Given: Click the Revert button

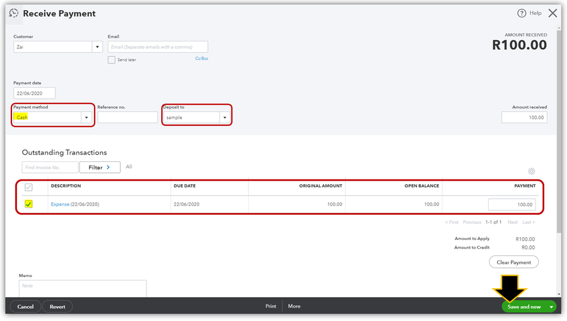Looking at the screenshot, I should tap(57, 307).
